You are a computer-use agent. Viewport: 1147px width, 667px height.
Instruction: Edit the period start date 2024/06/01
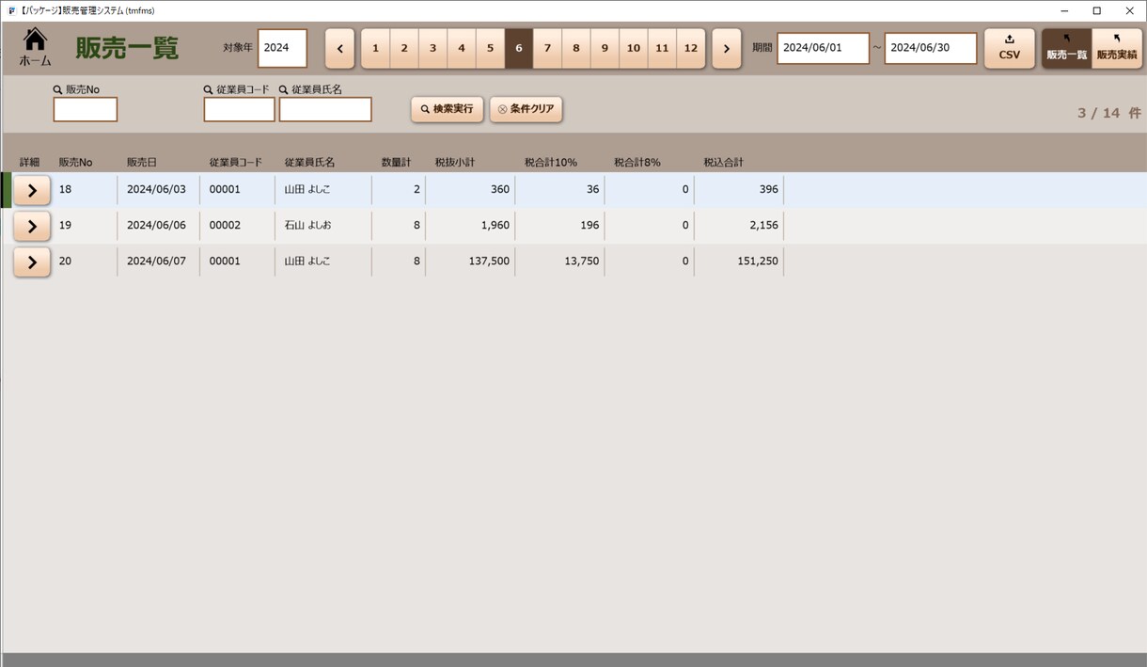click(x=824, y=48)
